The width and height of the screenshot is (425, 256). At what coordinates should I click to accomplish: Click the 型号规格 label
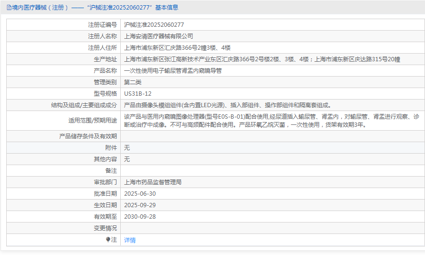point(105,94)
